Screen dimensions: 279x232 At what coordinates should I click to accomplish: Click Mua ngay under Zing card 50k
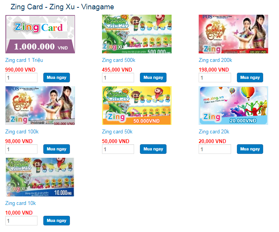(153, 149)
